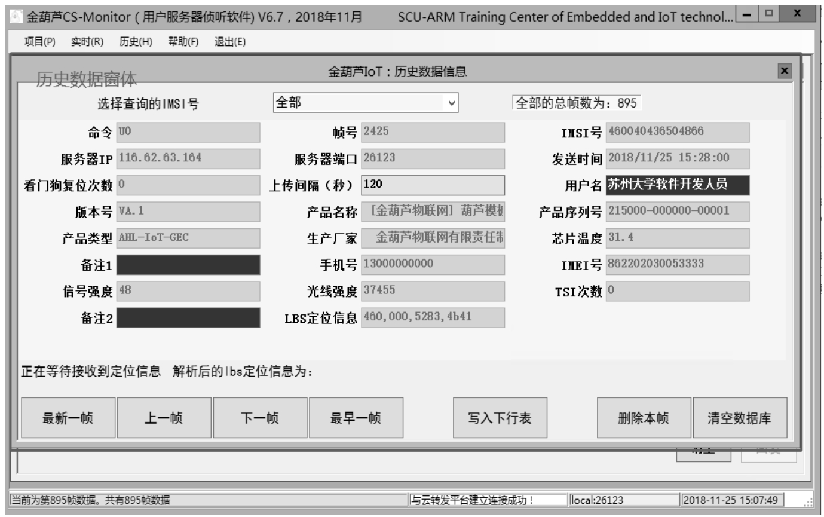
Task: Open the 项目(P) menu
Action: tap(39, 41)
